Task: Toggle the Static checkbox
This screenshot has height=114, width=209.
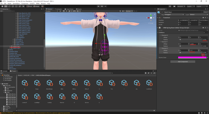Action: pos(202,12)
